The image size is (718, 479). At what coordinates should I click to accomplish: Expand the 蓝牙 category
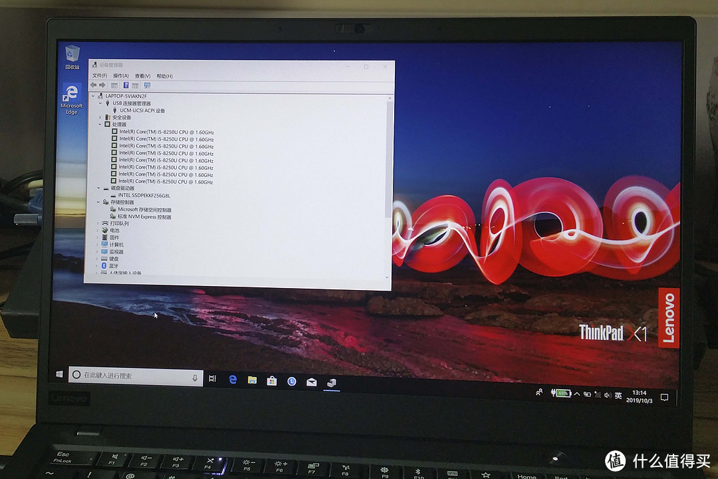[x=96, y=266]
